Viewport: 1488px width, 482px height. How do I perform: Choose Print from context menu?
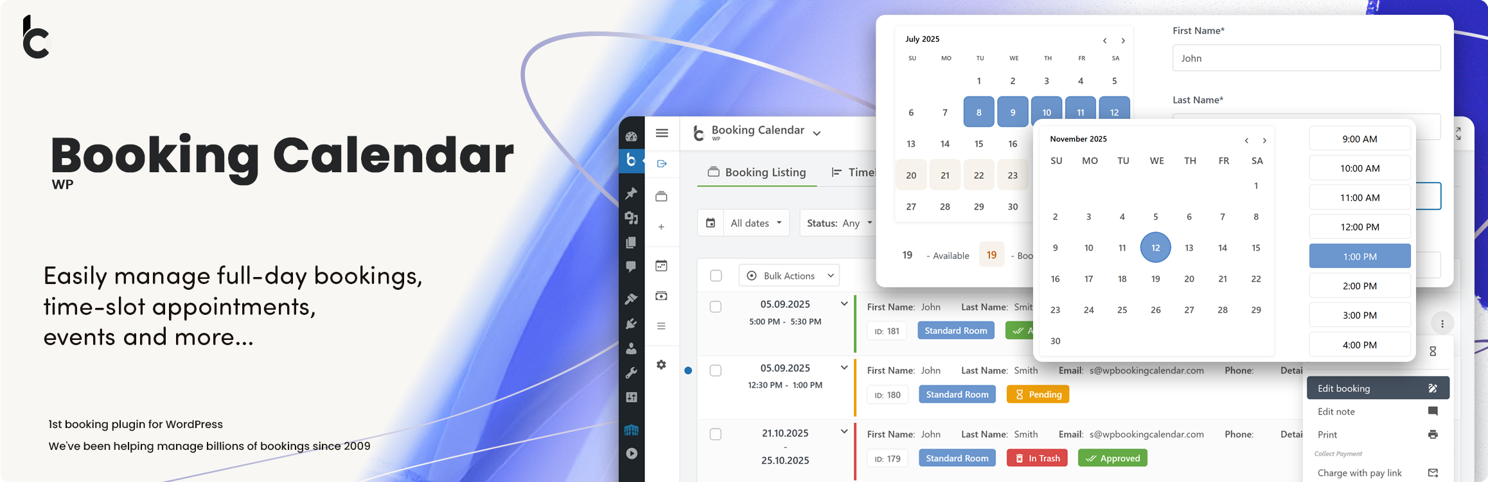(x=1378, y=434)
